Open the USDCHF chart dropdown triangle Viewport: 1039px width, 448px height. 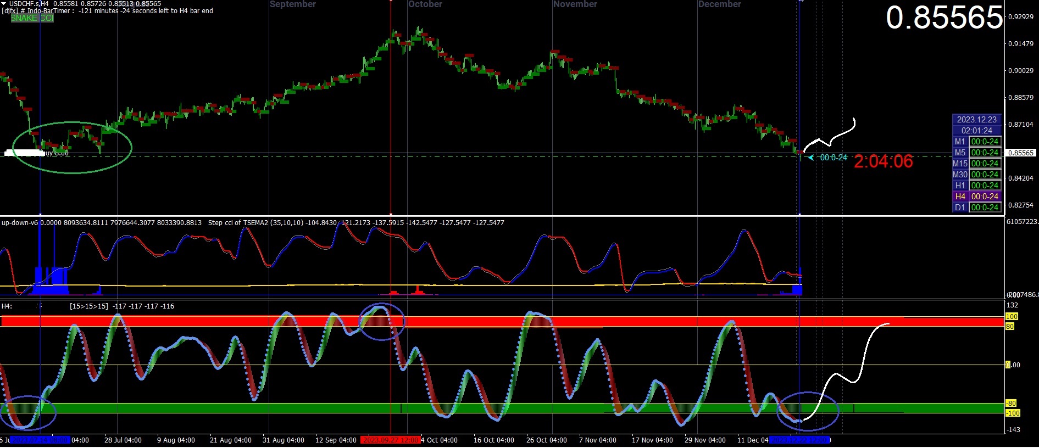coord(4,4)
